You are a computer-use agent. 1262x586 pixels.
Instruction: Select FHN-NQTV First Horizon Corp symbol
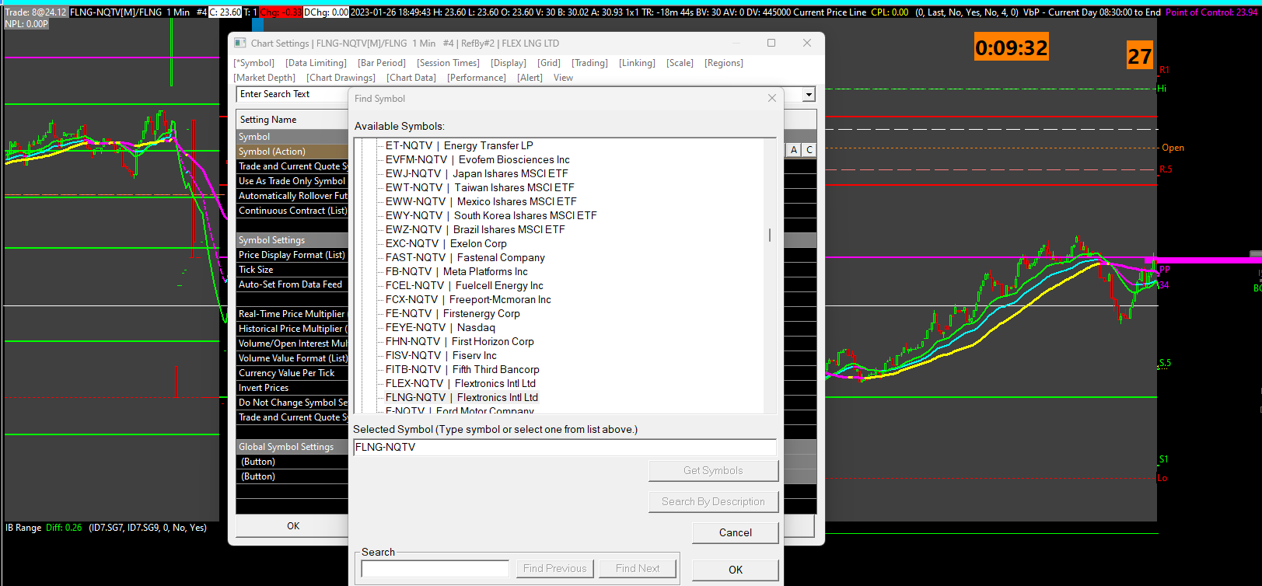tap(460, 341)
